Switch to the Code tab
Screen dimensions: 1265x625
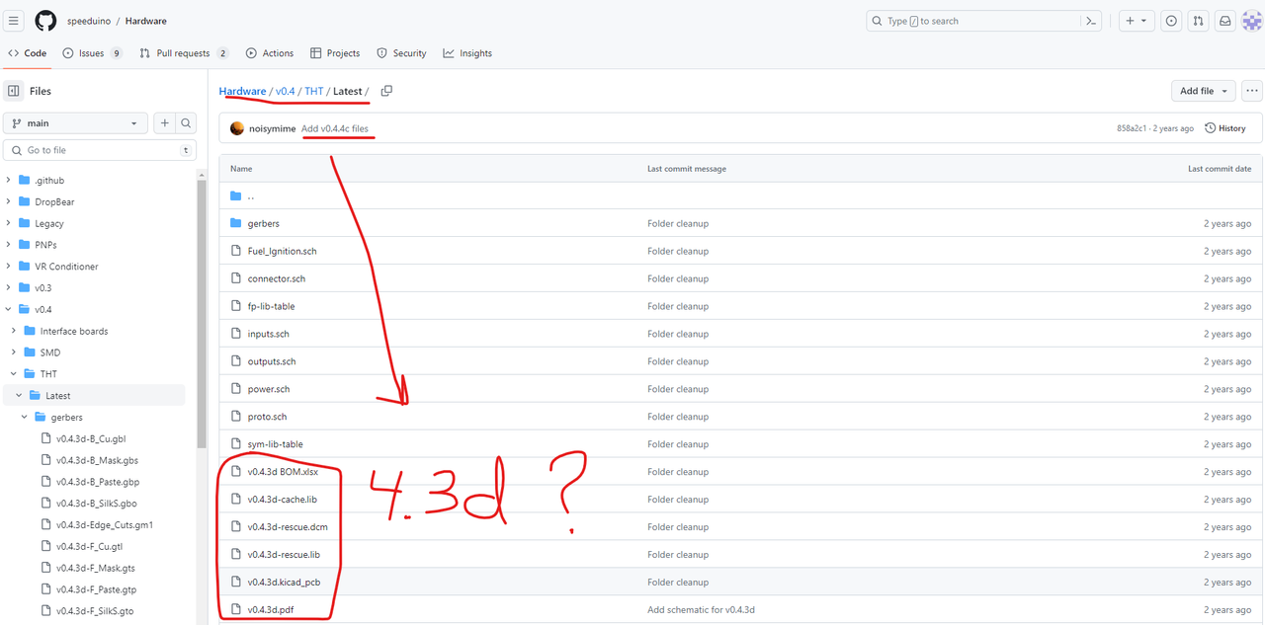(28, 53)
